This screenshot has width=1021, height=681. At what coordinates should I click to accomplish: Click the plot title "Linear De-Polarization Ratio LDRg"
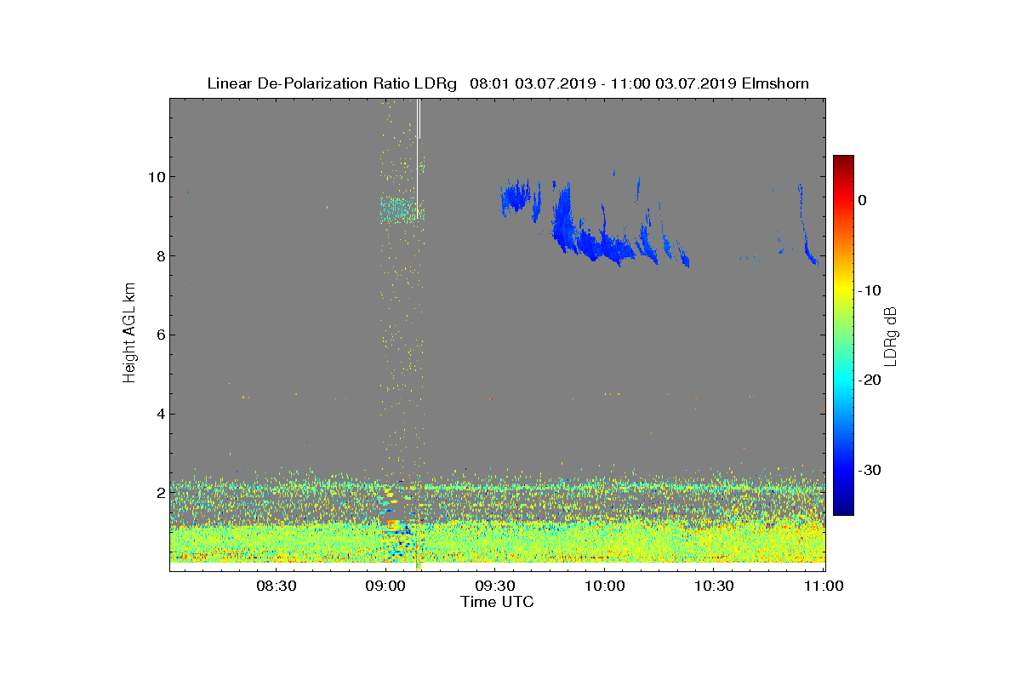tap(332, 83)
